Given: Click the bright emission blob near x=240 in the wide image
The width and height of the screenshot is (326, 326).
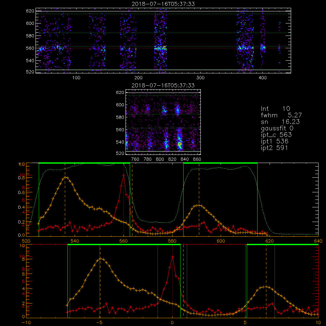Looking at the screenshot, I should coord(160,49).
